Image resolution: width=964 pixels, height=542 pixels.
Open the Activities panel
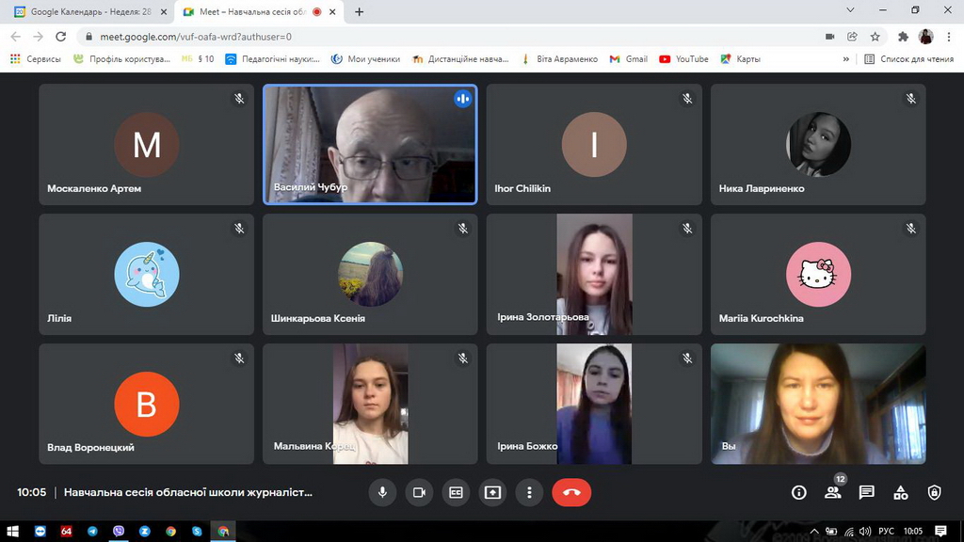(x=901, y=492)
